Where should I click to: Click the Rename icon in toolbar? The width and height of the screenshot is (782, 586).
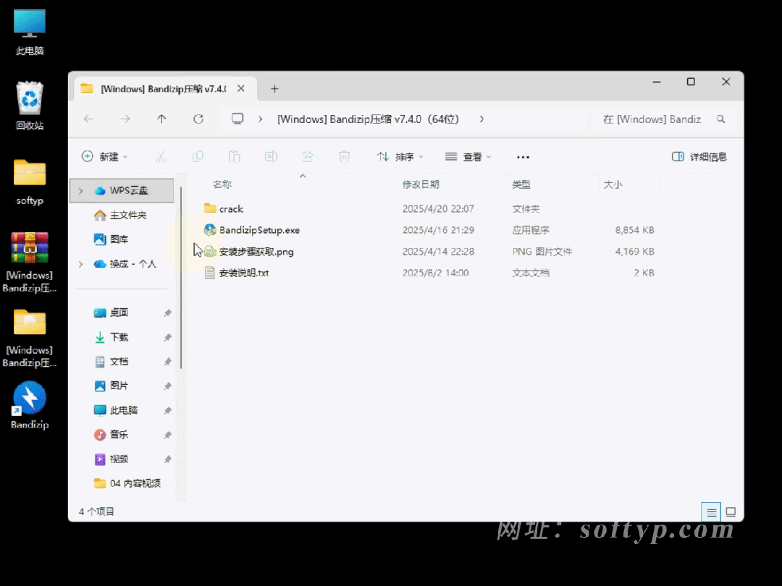[x=271, y=157]
